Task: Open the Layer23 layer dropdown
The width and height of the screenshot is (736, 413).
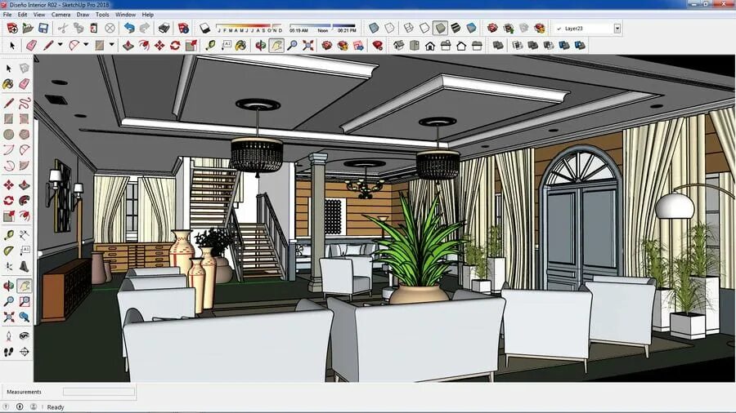Action: (617, 29)
